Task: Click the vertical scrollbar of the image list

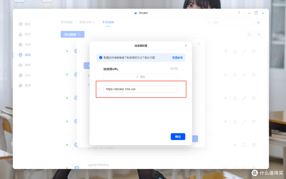Action: (268, 85)
